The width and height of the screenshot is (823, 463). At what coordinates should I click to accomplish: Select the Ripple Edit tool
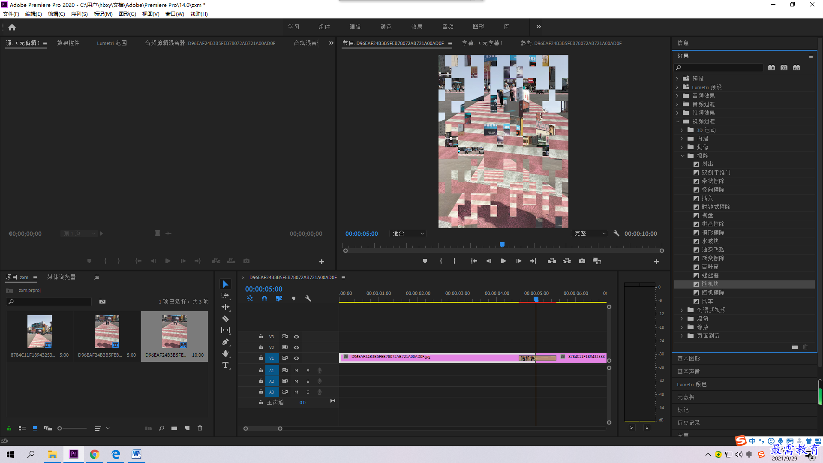point(225,307)
